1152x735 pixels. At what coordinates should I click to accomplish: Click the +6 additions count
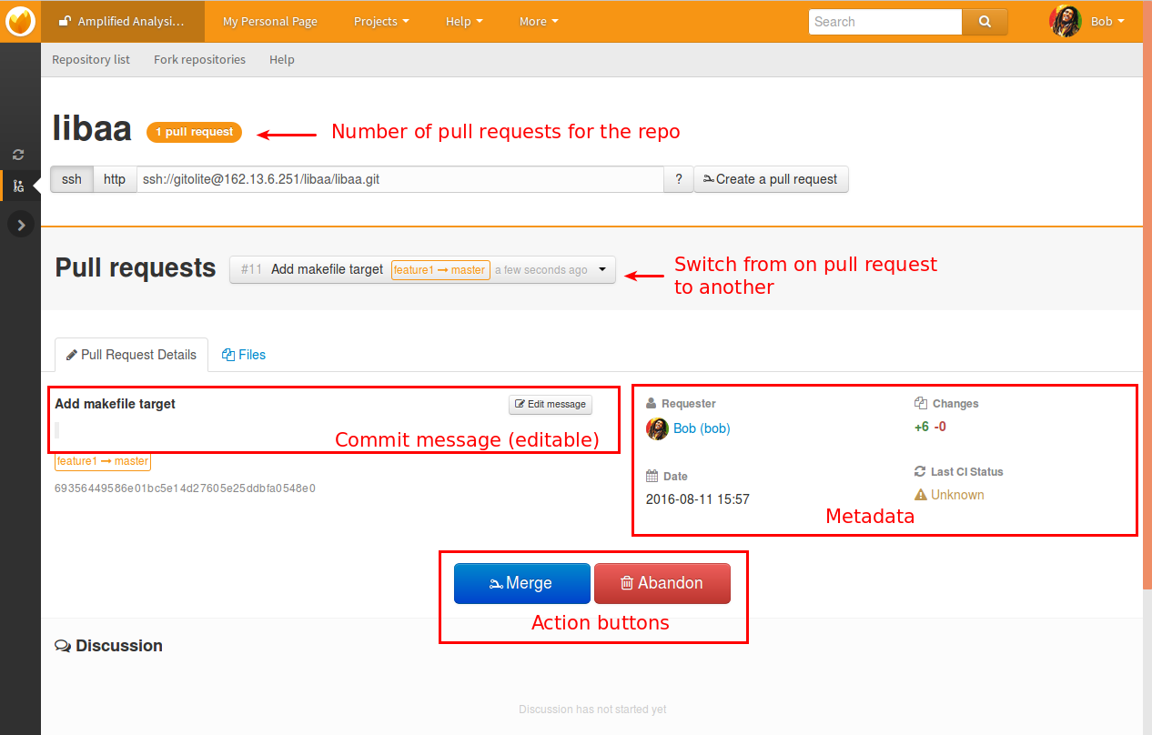(x=922, y=427)
